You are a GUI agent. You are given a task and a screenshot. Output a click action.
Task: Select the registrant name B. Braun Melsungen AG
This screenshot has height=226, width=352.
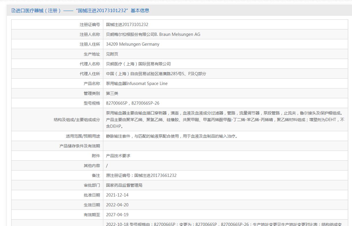(153, 34)
